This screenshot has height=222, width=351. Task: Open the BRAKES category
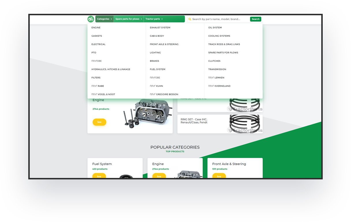tap(154, 61)
